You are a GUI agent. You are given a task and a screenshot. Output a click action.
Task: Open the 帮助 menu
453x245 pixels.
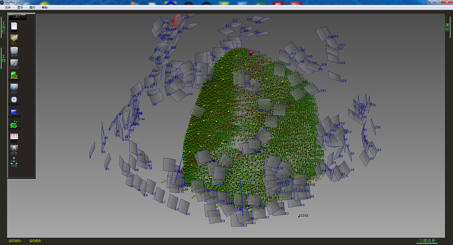pos(45,7)
